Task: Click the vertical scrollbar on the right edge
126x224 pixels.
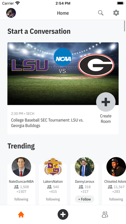Action: coord(125,26)
